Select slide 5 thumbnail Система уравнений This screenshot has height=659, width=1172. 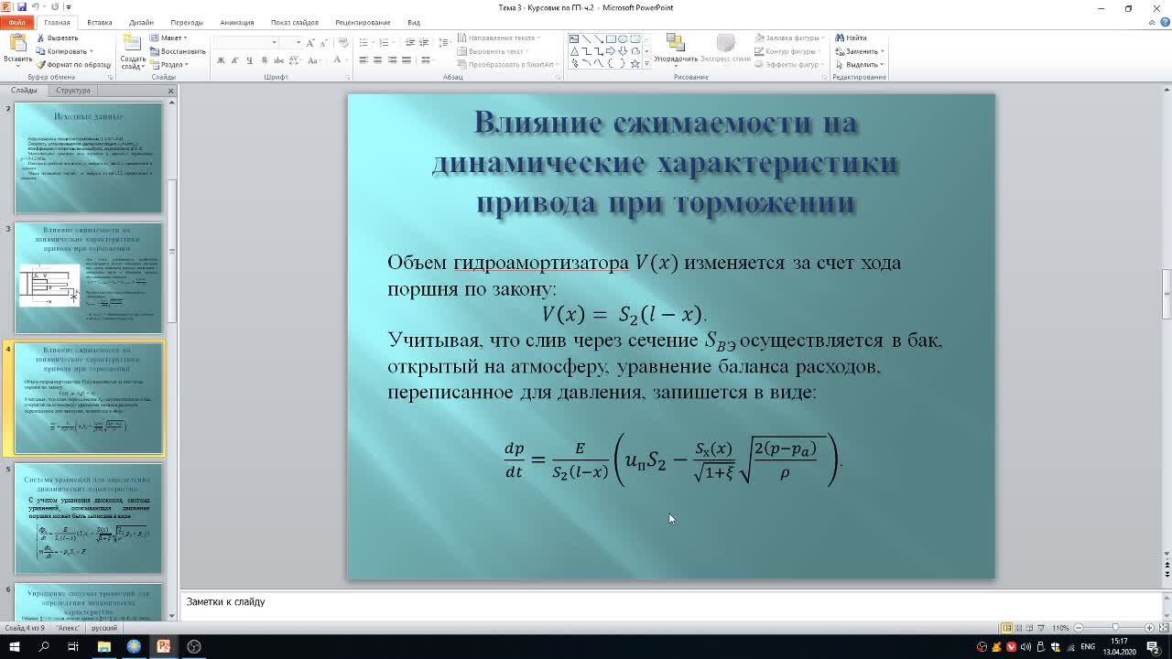point(88,518)
